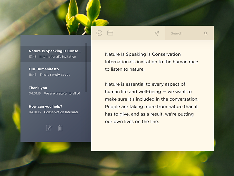The height and width of the screenshot is (176, 234).
Task: Click "Conservation Internati..." preview text
Action: (62, 112)
